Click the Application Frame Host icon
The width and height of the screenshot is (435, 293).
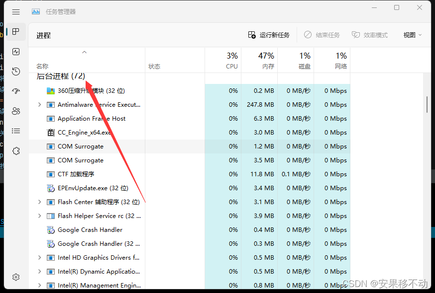pyautogui.click(x=50, y=119)
